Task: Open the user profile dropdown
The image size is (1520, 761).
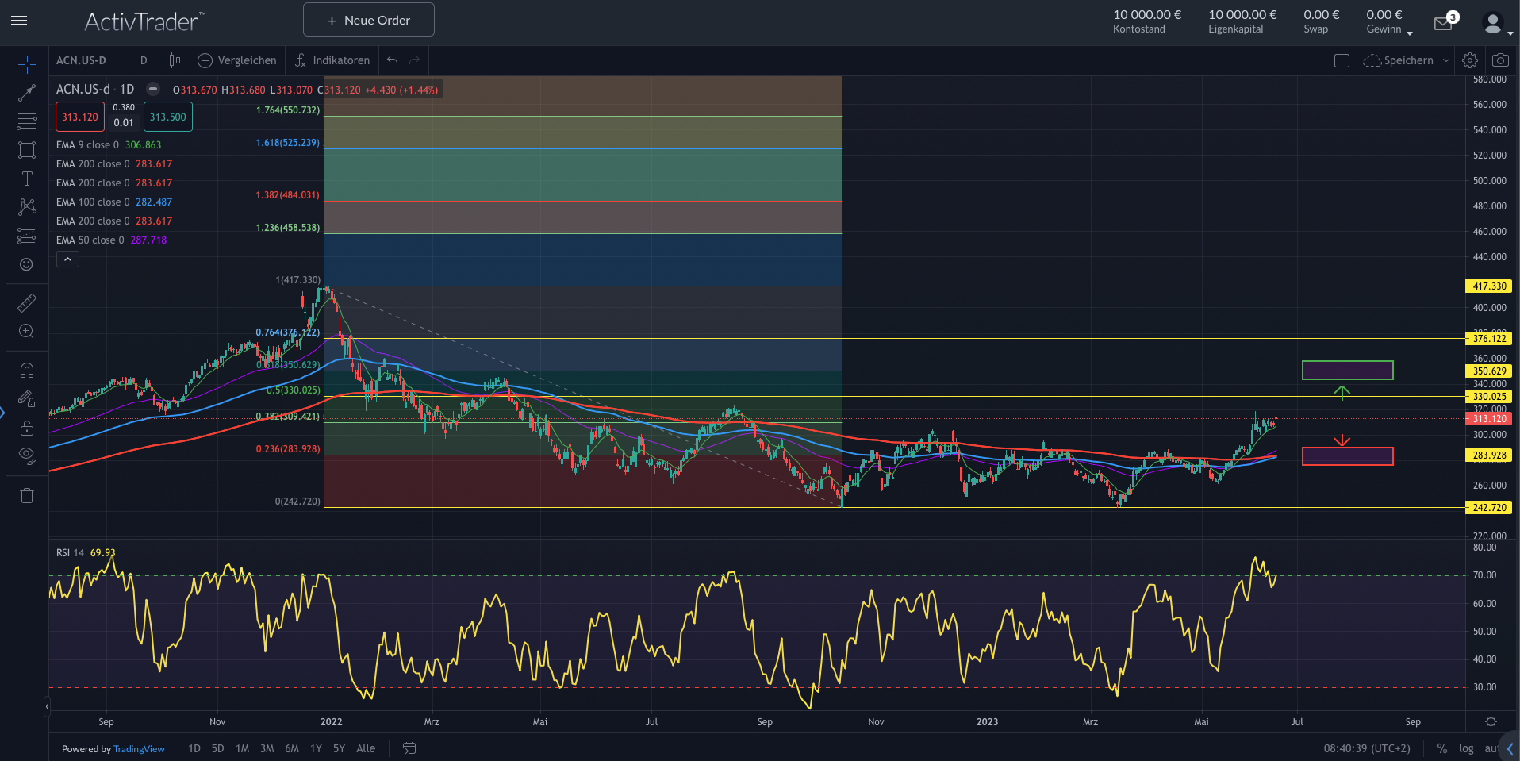Action: (x=1496, y=25)
